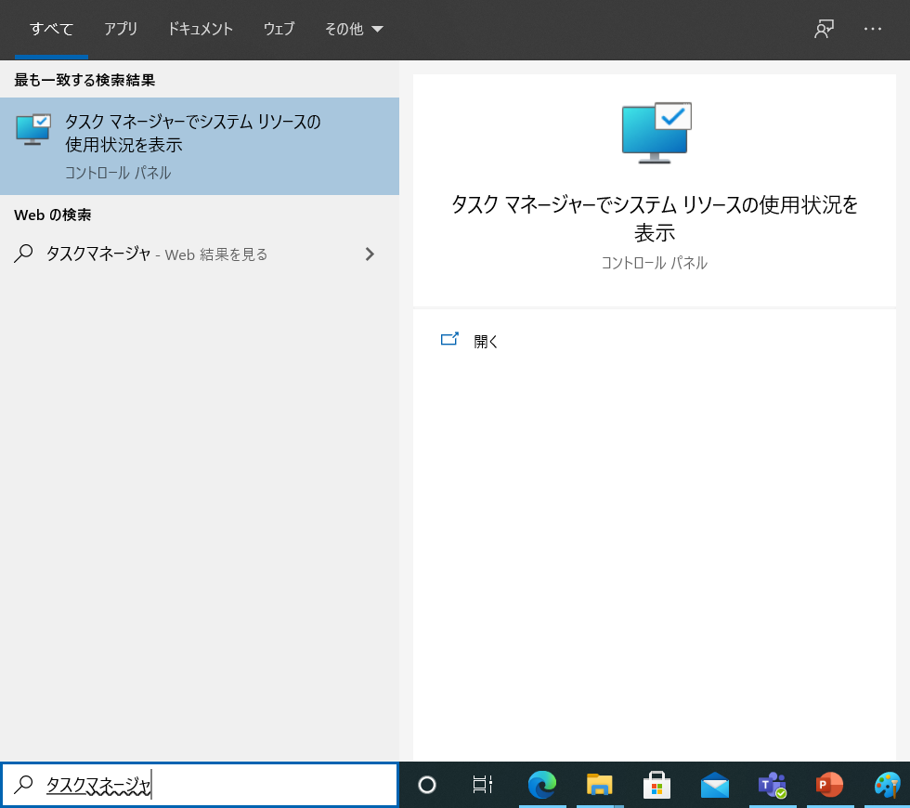The height and width of the screenshot is (808, 910).
Task: Switch to the ウェブ tab
Action: pyautogui.click(x=279, y=29)
